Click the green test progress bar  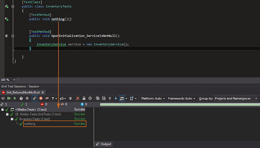[x=180, y=104]
